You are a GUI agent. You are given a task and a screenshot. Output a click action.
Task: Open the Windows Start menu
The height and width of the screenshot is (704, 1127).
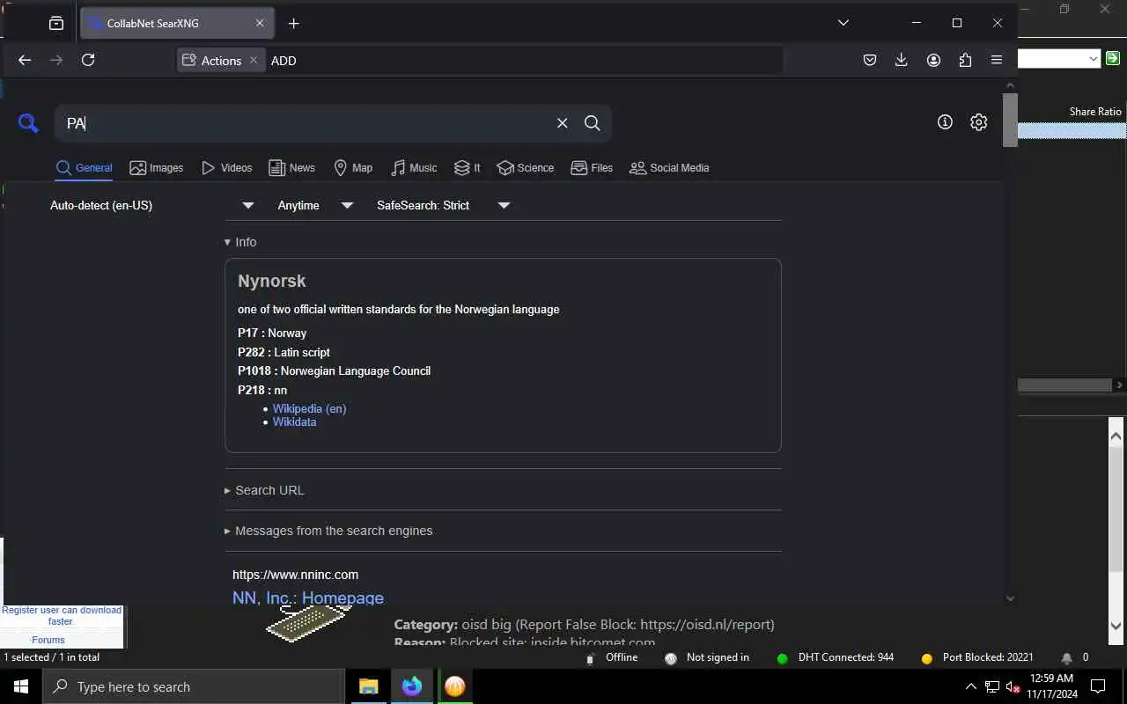(21, 686)
